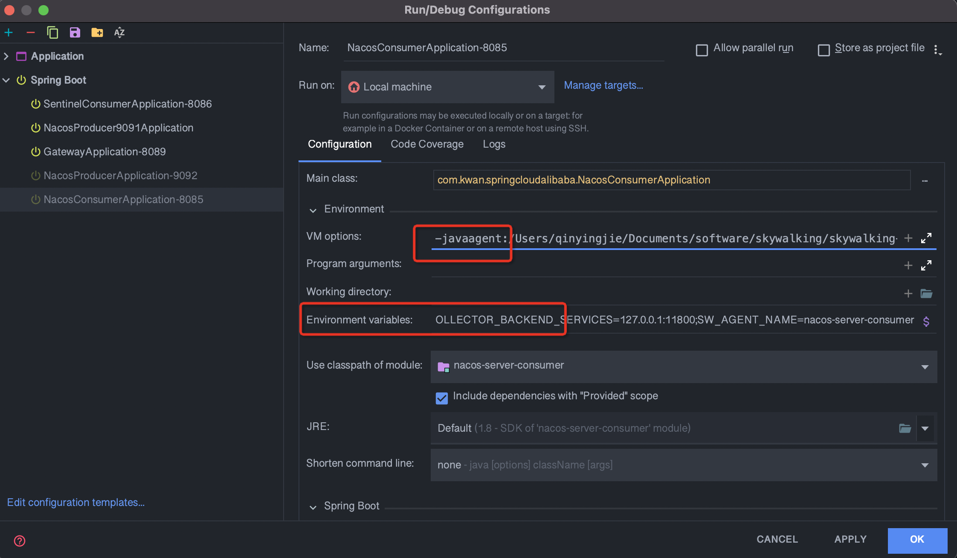Click the APPLY button

click(x=850, y=539)
